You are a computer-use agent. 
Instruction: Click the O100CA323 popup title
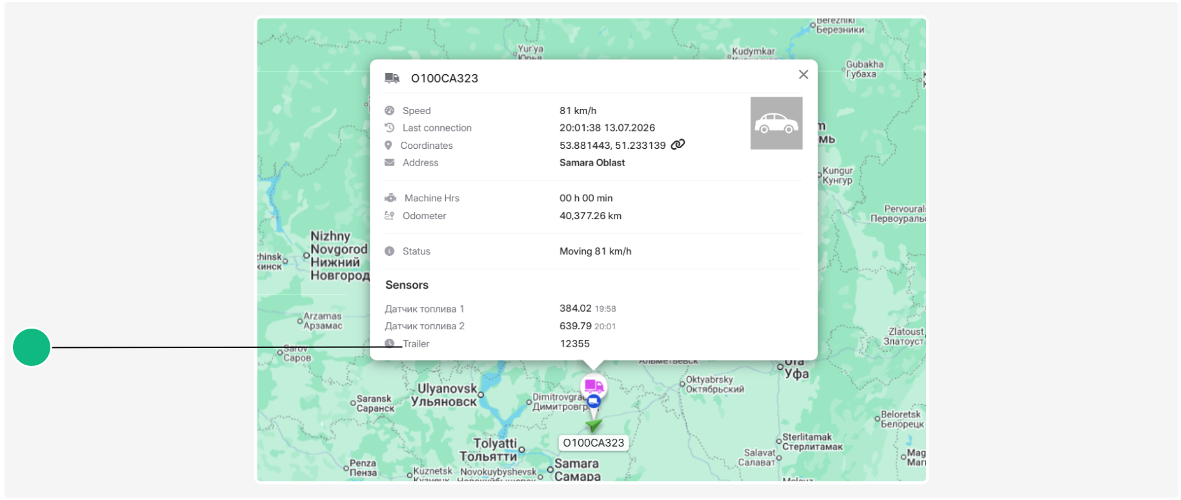click(445, 78)
